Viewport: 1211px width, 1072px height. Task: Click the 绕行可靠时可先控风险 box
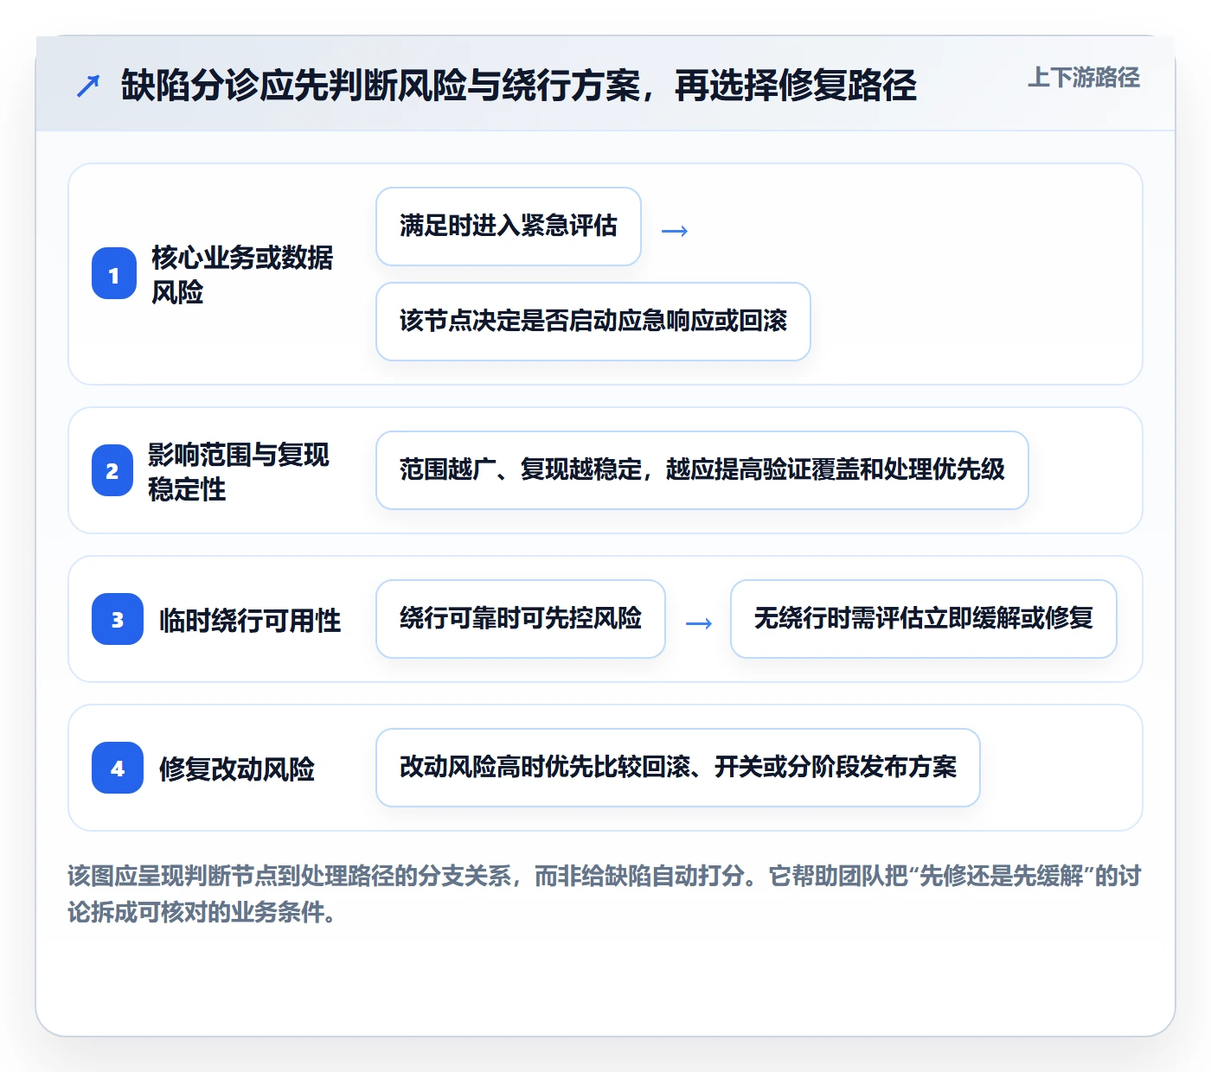click(521, 619)
